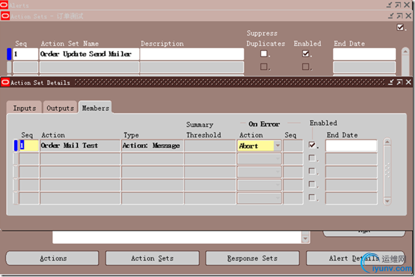Maximize the Action Set Details window
This screenshot has width=415, height=277.
pos(399,82)
